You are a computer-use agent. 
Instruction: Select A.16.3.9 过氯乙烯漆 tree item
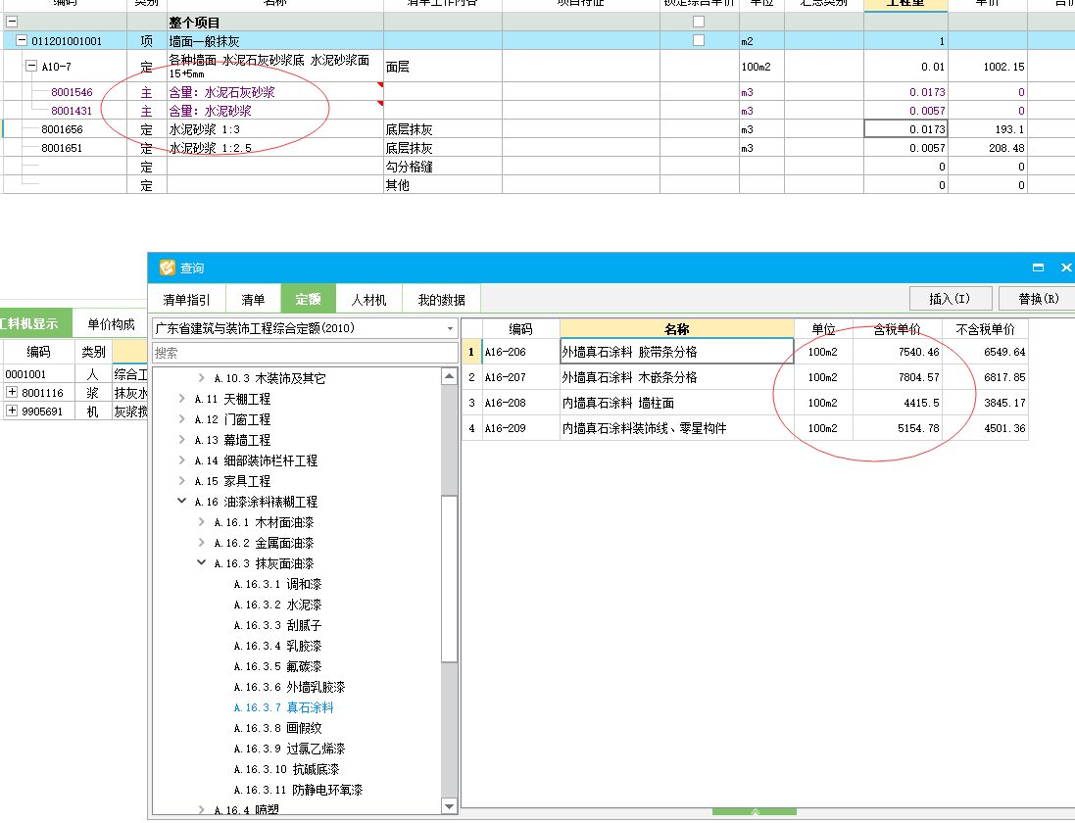[x=289, y=749]
